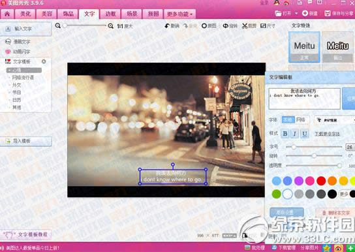Open the font name dropdown

(335, 120)
